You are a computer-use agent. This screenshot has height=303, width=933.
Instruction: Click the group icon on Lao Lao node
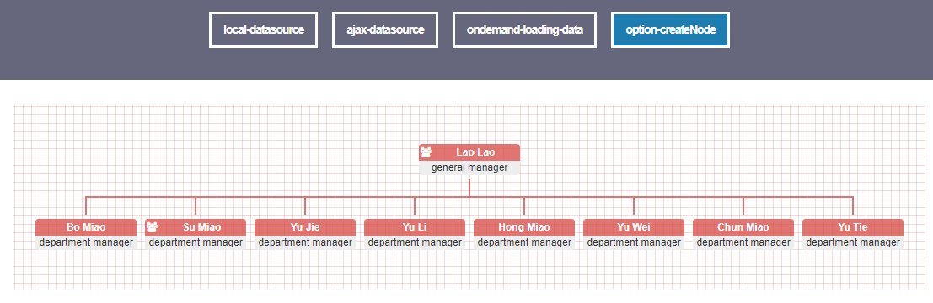tap(426, 152)
